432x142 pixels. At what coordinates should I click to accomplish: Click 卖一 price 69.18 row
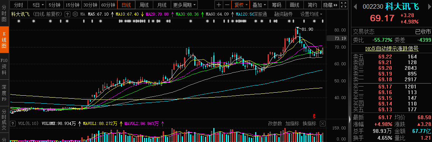[392, 79]
